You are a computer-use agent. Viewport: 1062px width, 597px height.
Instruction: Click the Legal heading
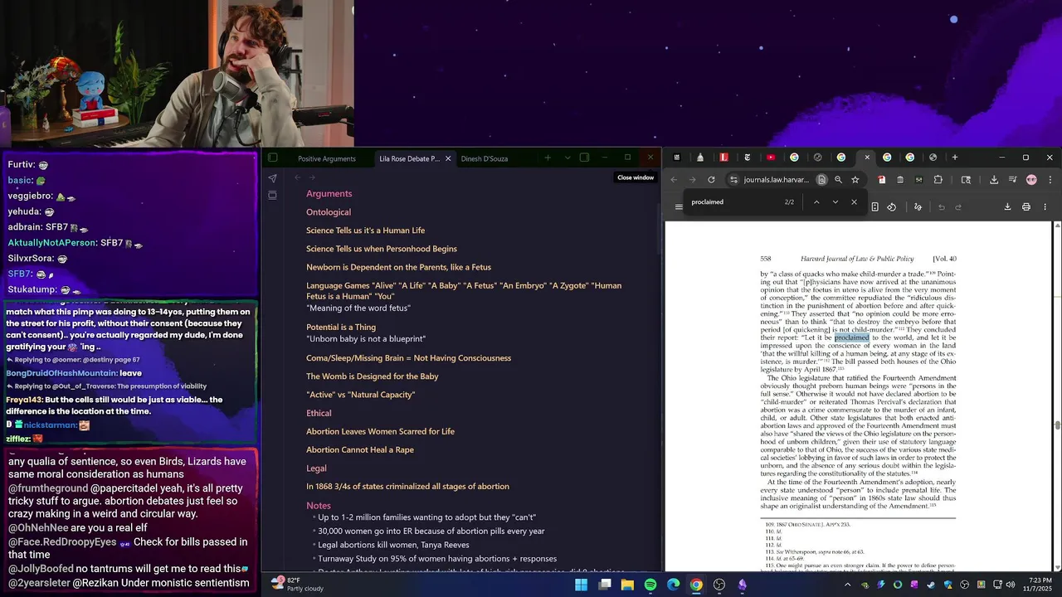(316, 468)
